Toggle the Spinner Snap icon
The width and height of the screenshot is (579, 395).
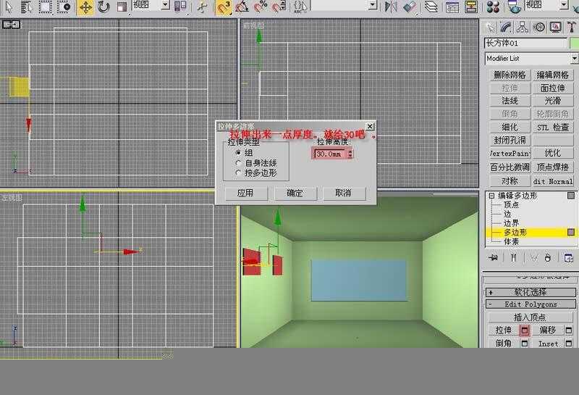coord(279,7)
